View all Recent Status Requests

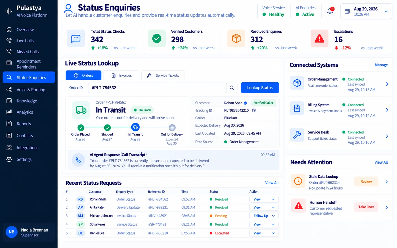(x=272, y=183)
